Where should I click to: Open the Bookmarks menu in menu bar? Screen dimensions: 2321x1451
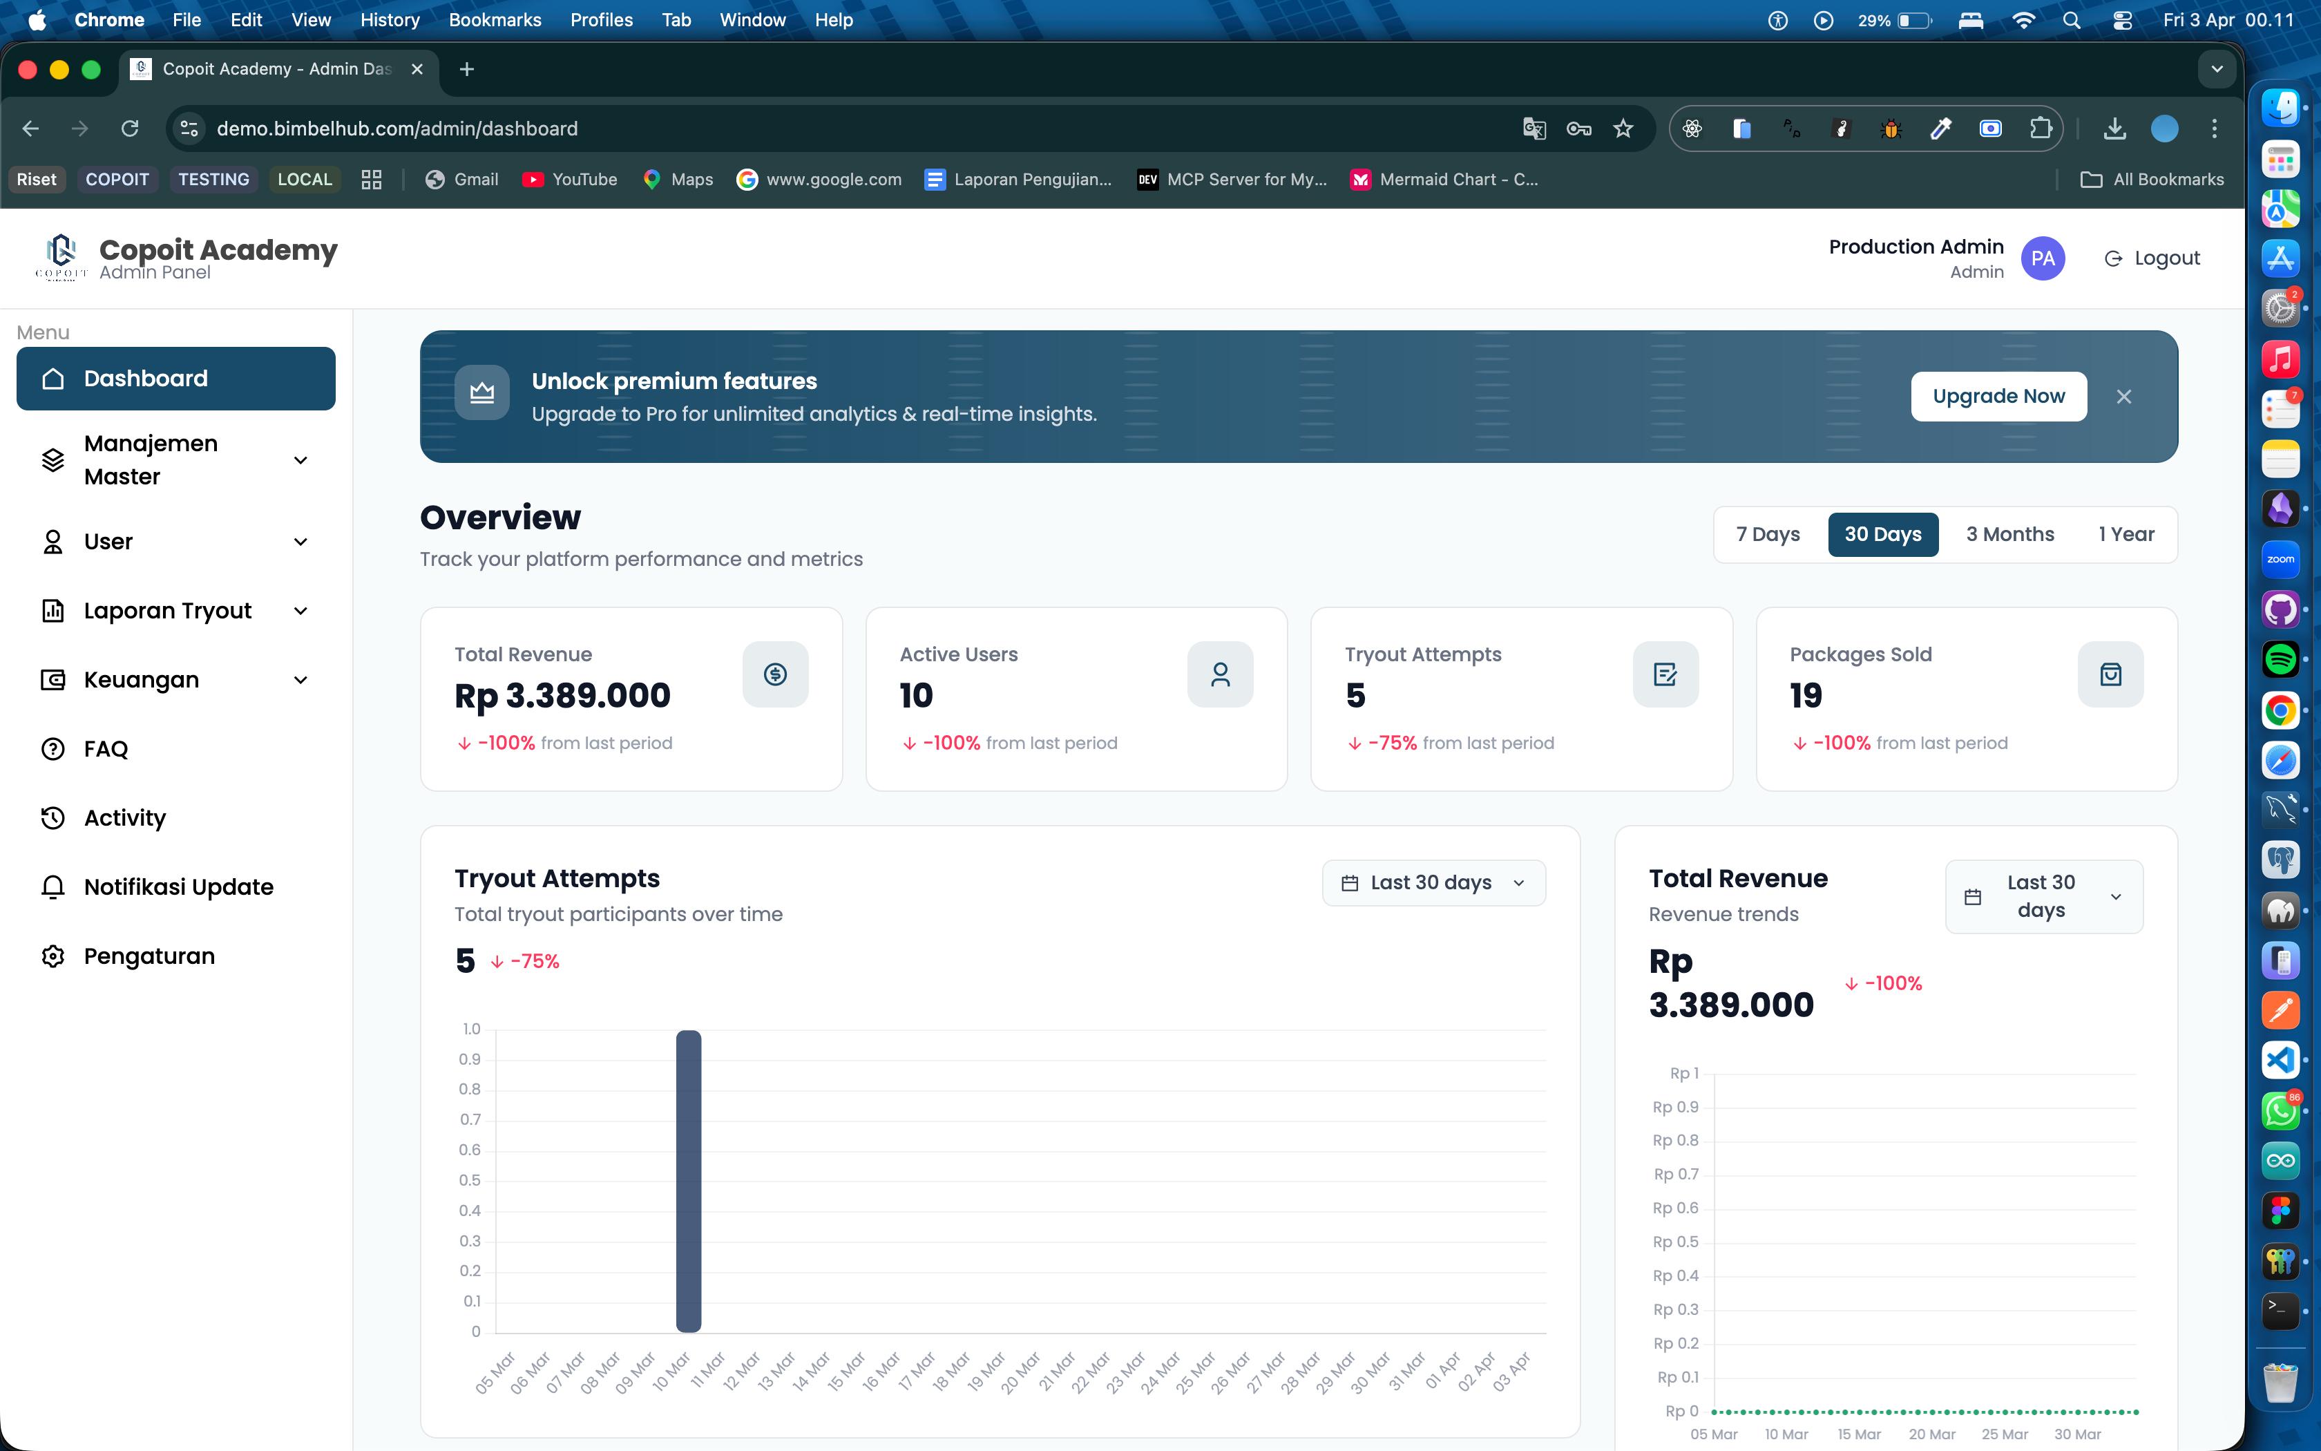point(495,20)
